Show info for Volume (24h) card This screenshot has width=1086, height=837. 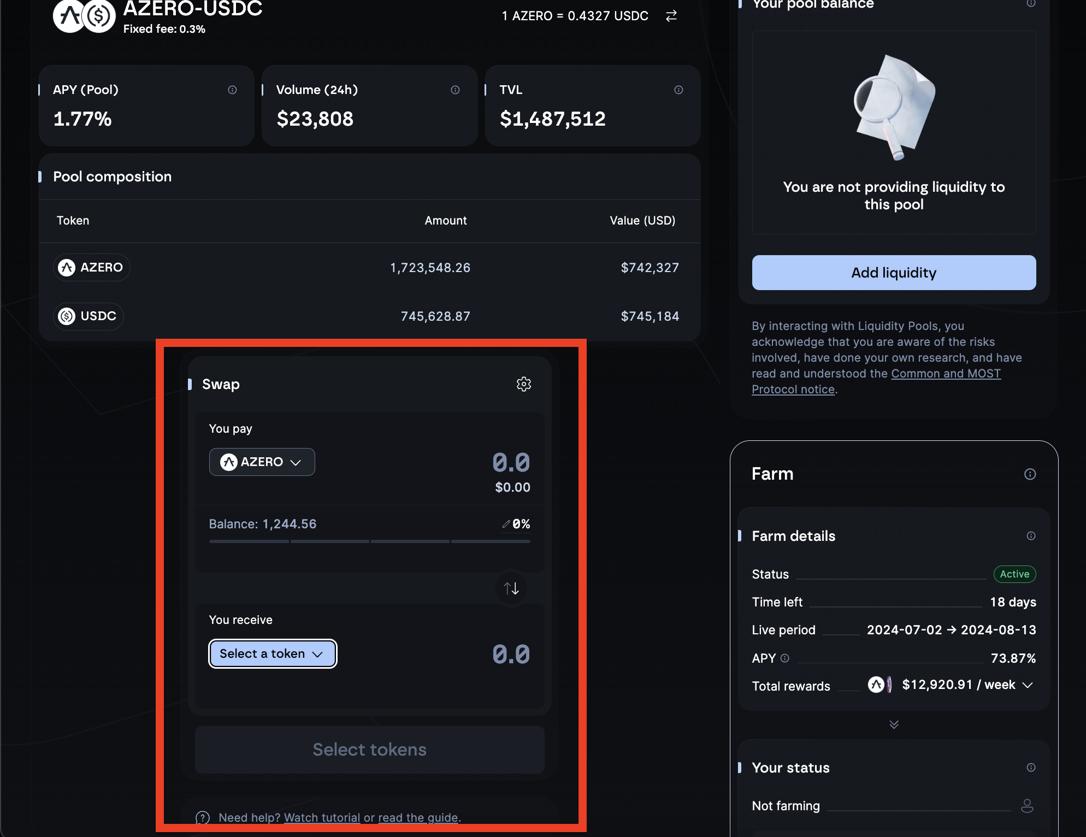[455, 90]
